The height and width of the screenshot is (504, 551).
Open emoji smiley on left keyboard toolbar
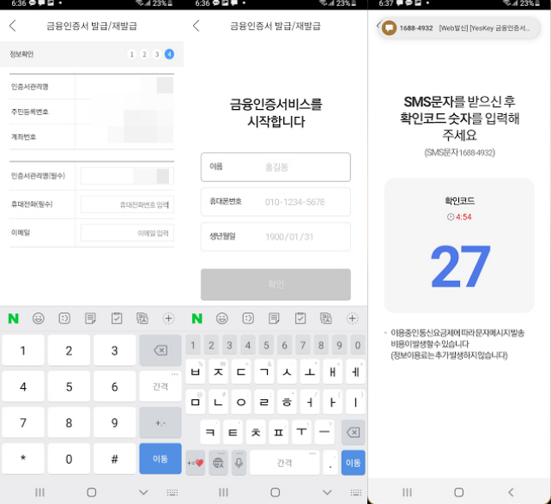point(39,319)
